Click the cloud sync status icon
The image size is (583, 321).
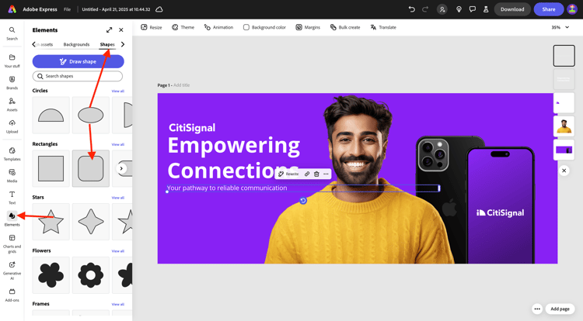tap(159, 9)
